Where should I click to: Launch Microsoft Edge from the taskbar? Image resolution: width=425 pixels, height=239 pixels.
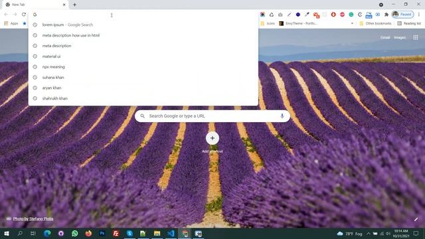[x=47, y=233]
